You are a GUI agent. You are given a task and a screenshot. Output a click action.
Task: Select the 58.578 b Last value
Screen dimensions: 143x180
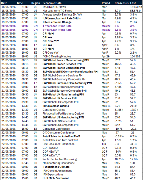pos(135,11)
